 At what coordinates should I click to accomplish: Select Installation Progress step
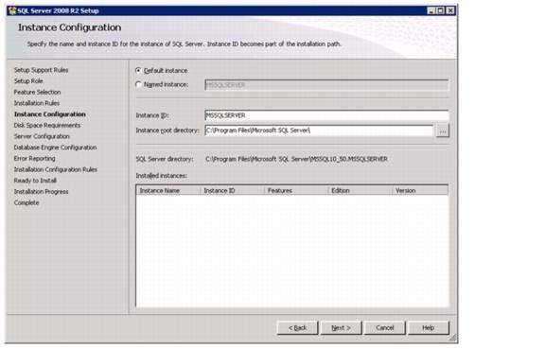click(41, 192)
